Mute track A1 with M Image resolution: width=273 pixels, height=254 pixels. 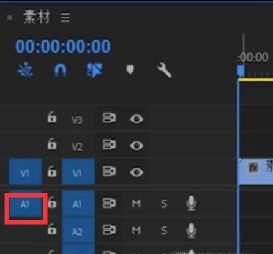(x=136, y=204)
